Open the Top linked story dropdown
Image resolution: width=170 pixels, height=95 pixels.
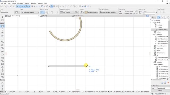tap(137, 11)
